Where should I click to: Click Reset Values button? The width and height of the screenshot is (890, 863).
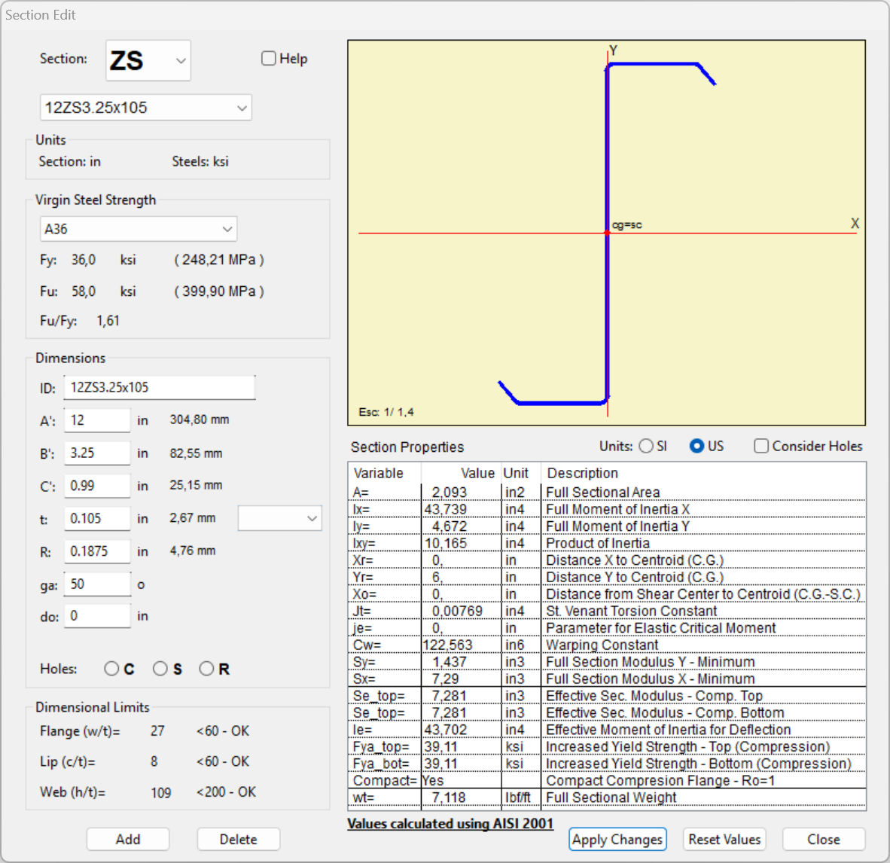pos(724,839)
